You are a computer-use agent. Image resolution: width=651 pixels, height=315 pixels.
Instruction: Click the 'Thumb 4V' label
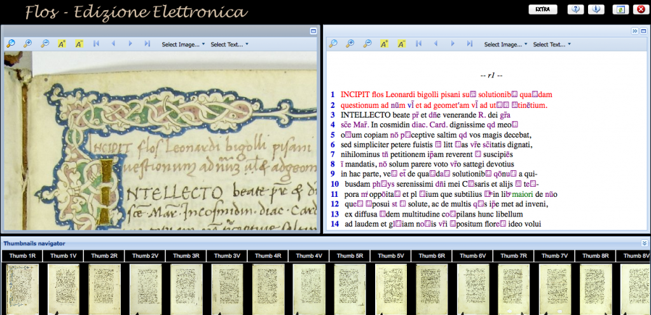tap(309, 256)
